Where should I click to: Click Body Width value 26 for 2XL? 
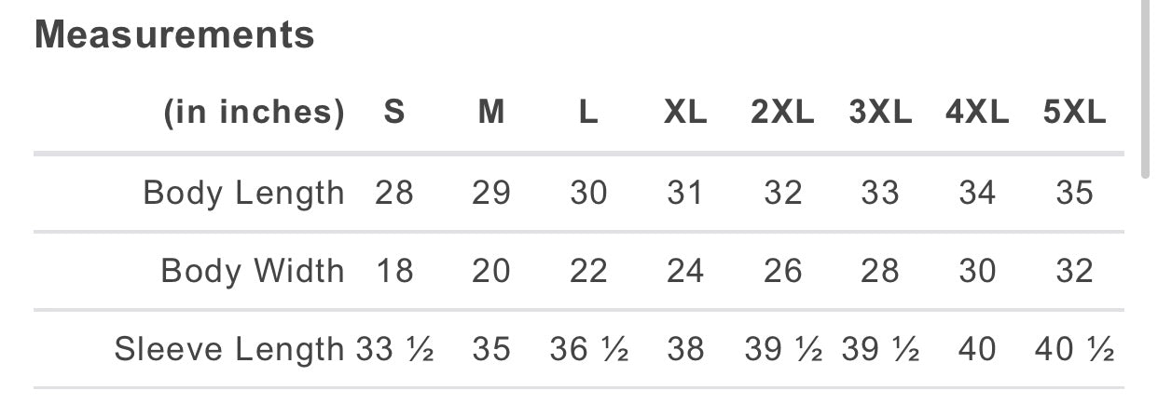782,271
